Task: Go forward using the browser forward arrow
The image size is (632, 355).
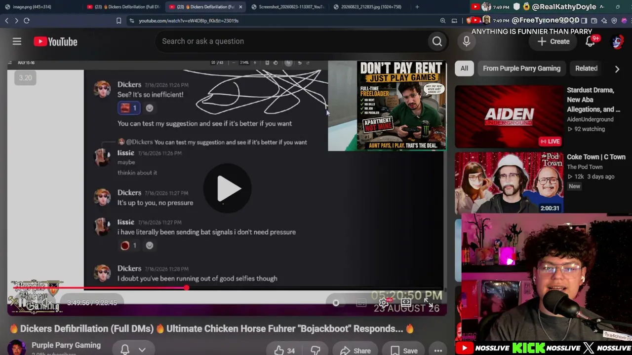Action: pyautogui.click(x=16, y=21)
